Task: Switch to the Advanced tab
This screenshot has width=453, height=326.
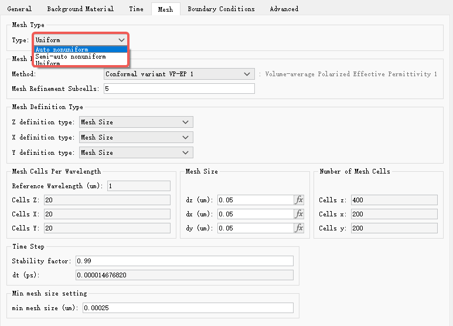Action: point(284,9)
